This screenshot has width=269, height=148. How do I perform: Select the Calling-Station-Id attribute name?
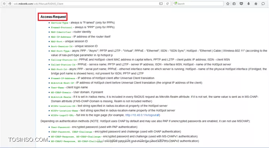[63, 60]
